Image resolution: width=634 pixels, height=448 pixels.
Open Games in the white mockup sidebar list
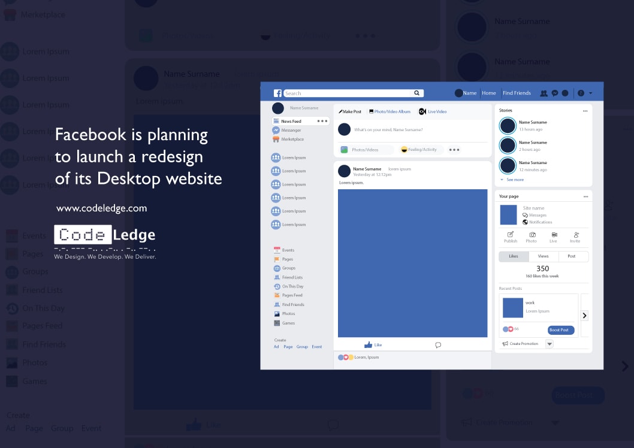(284, 323)
